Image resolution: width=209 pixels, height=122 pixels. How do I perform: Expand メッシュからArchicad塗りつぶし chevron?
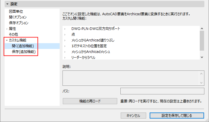[65, 40]
